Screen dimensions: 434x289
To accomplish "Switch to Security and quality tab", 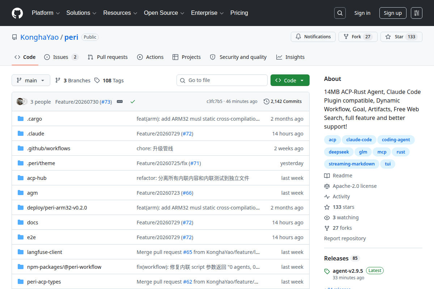I will [x=238, y=57].
